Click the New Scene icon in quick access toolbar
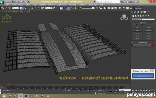 pyautogui.click(x=6, y=2)
